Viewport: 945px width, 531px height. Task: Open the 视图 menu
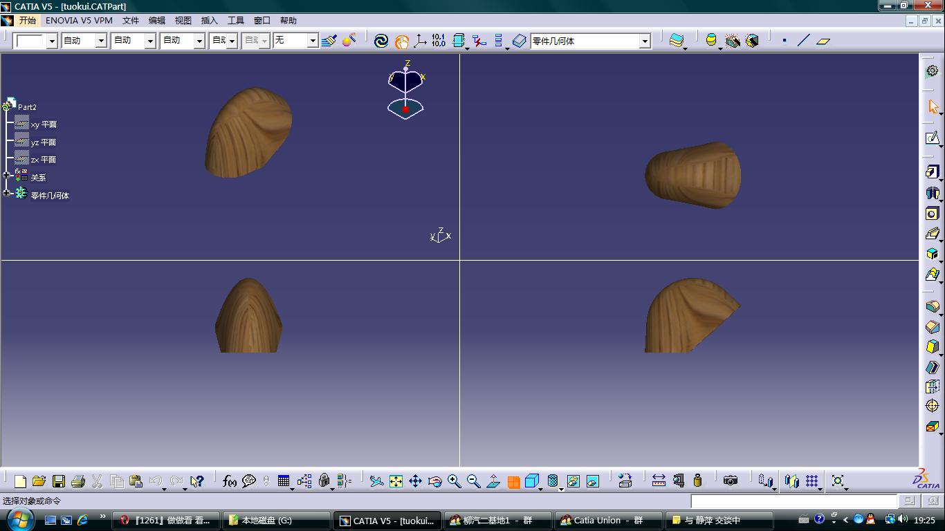click(183, 21)
